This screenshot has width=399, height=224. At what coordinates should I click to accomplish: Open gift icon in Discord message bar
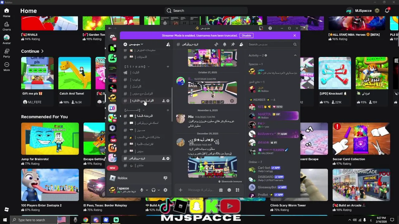click(221, 190)
